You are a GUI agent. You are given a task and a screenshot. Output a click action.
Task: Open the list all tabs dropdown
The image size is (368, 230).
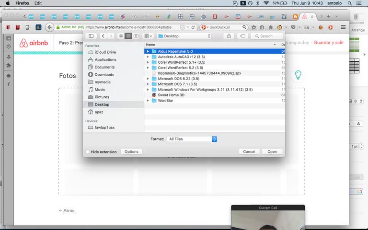point(336,16)
